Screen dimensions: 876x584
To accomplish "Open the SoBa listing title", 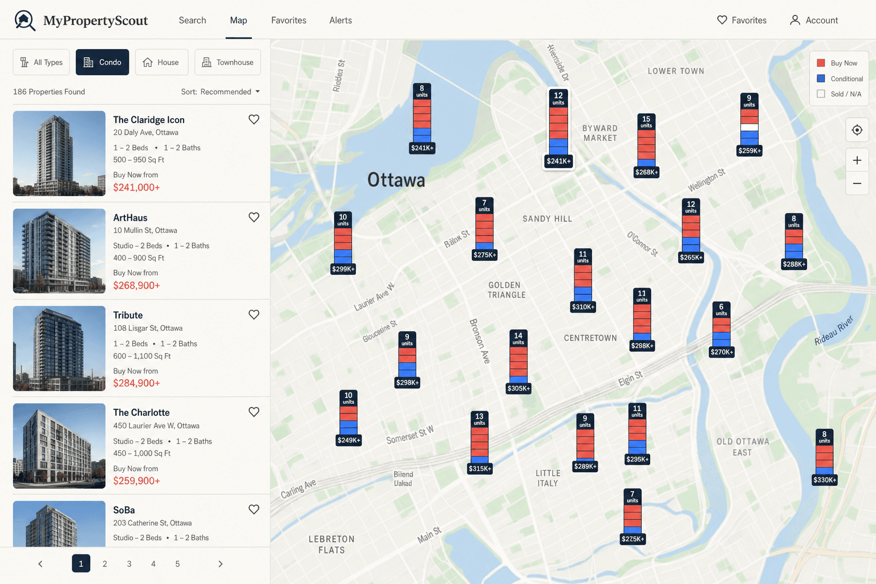I will click(124, 510).
